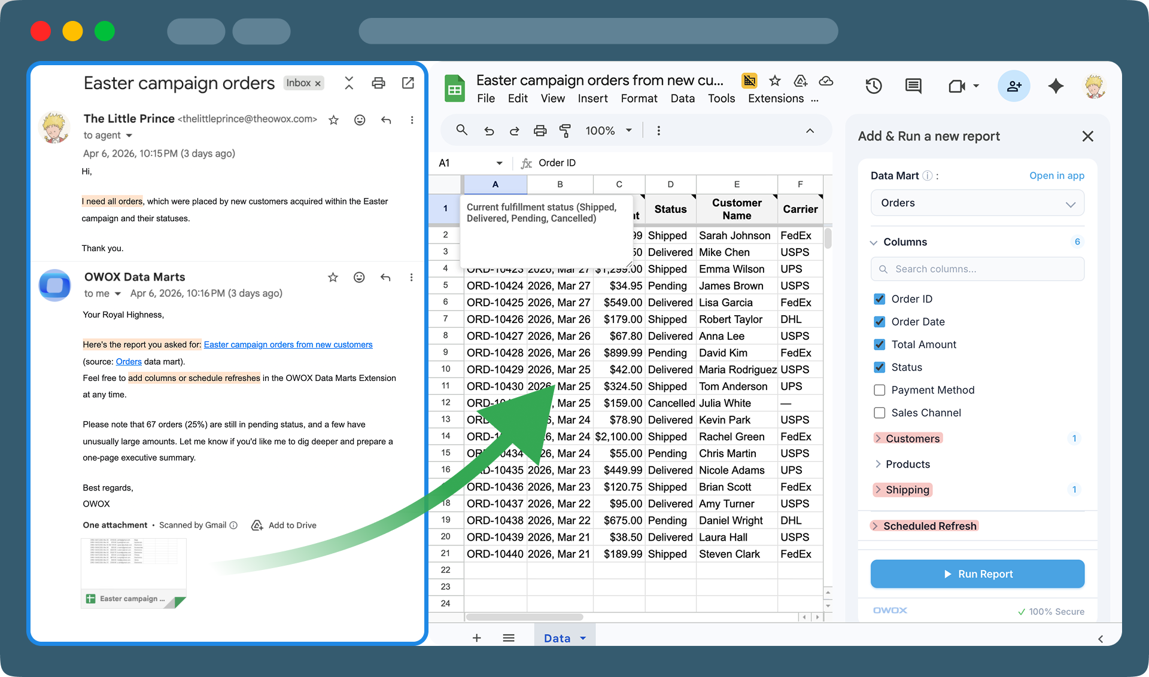The height and width of the screenshot is (677, 1149).
Task: Open email in new window
Action: coord(408,83)
